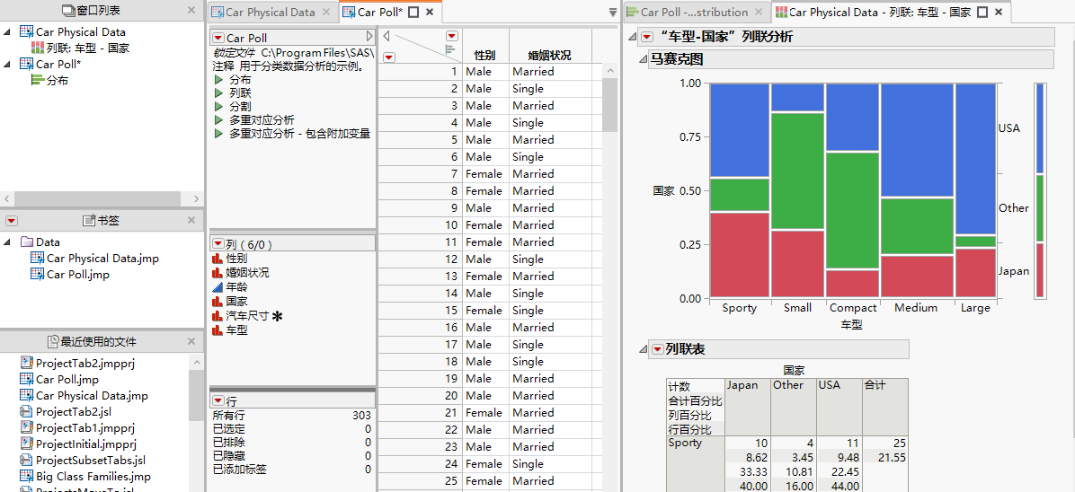This screenshot has width=1075, height=492.
Task: Click the Car Physical Data table icon in window list
Action: click(26, 31)
